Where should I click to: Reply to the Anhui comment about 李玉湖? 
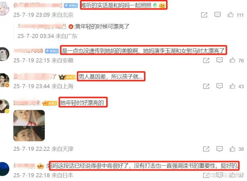(x=220, y=60)
